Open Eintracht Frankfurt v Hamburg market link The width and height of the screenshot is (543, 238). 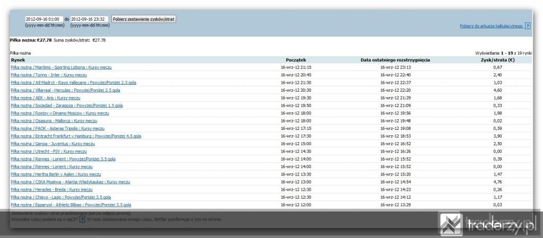point(76,136)
